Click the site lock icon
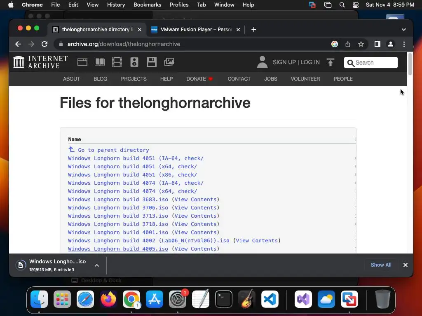 pyautogui.click(x=61, y=44)
